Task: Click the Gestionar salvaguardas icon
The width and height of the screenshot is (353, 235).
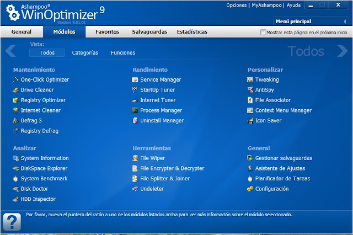Action: point(250,158)
